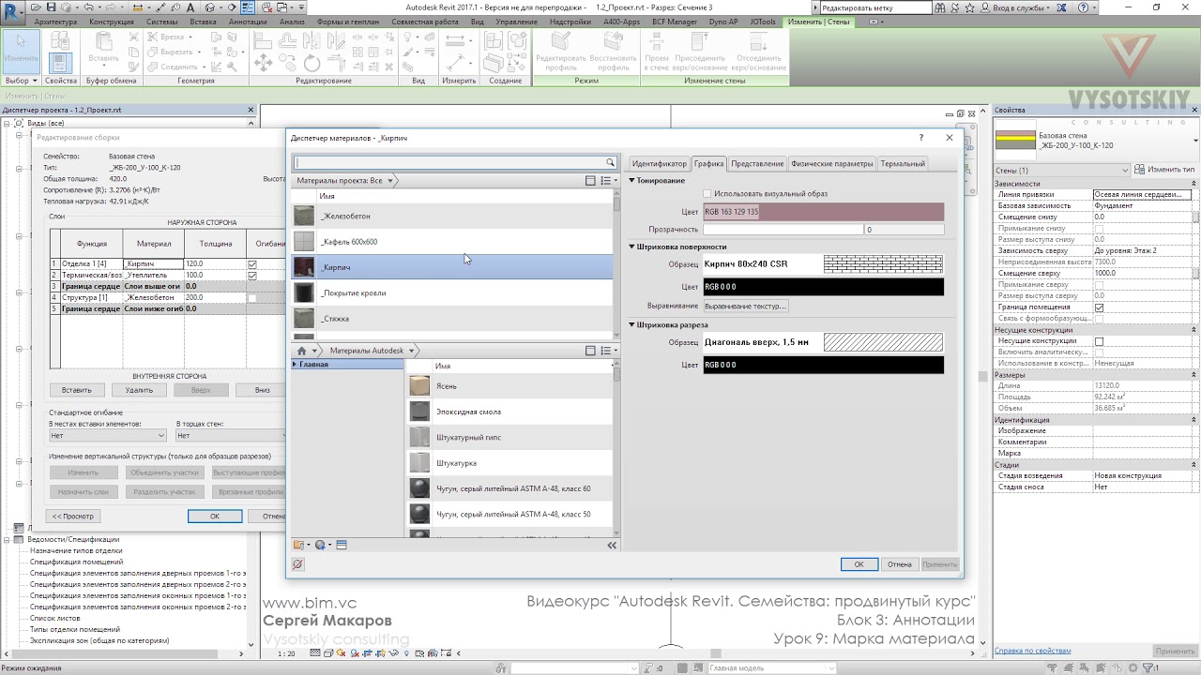The width and height of the screenshot is (1201, 675).
Task: Open Autodesk library list view options
Action: coord(607,351)
